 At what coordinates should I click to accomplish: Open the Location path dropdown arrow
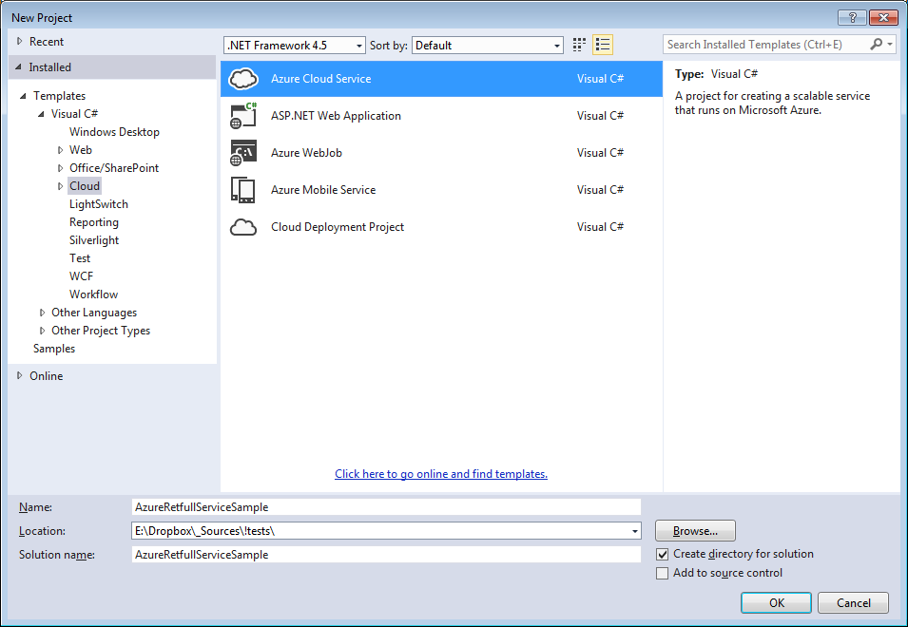coord(635,531)
